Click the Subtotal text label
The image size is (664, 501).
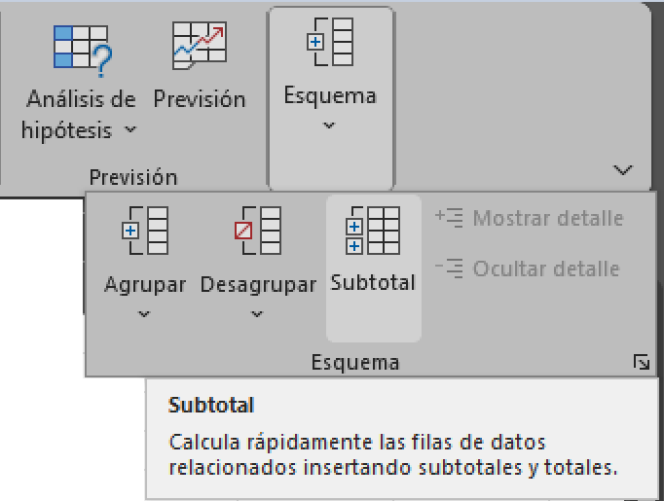click(x=373, y=282)
